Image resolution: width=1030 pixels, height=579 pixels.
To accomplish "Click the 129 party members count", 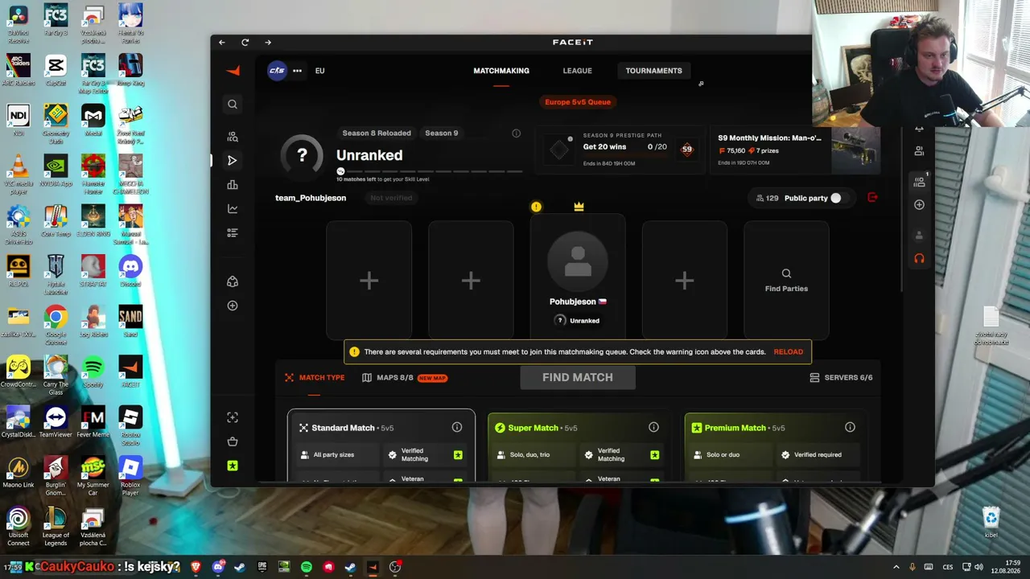I will click(767, 198).
